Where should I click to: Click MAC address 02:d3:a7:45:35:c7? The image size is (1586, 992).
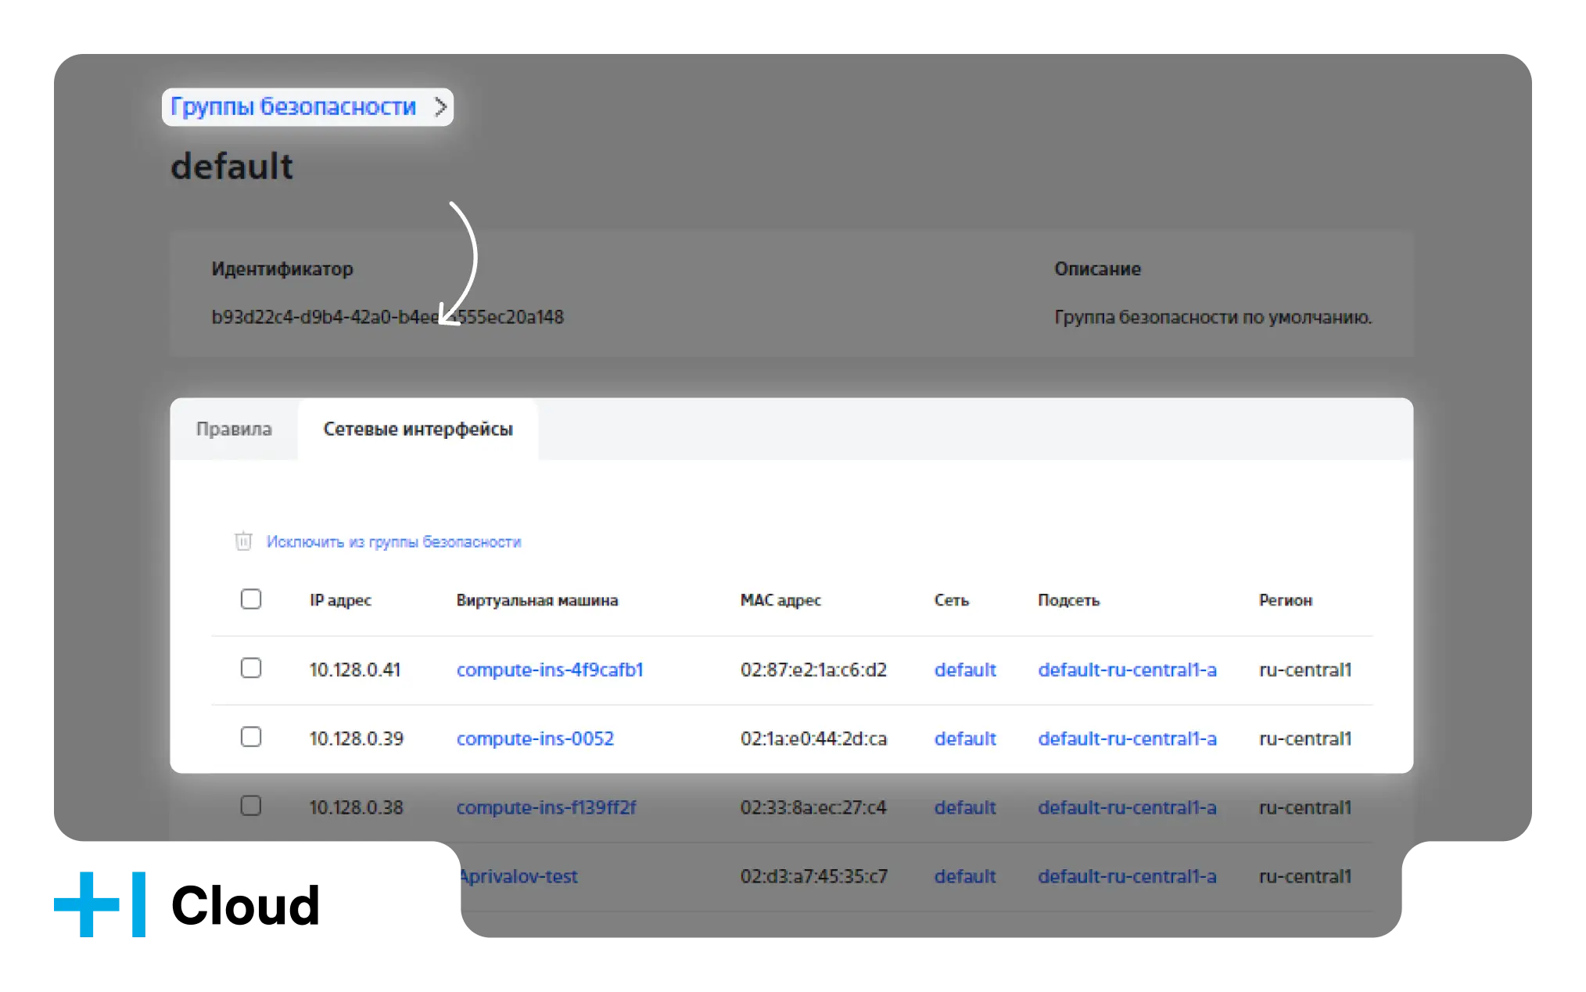[814, 876]
